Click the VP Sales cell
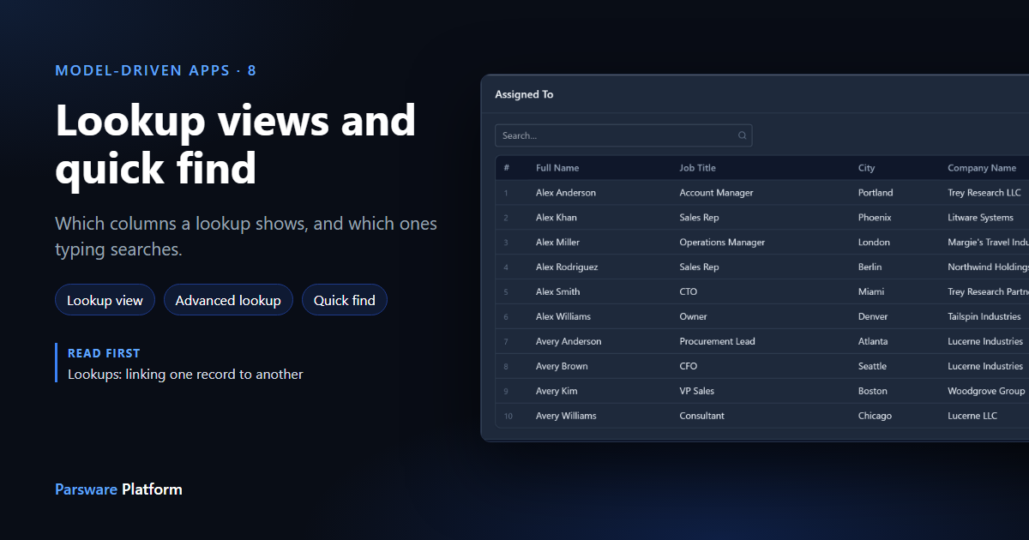The image size is (1029, 540). [696, 392]
